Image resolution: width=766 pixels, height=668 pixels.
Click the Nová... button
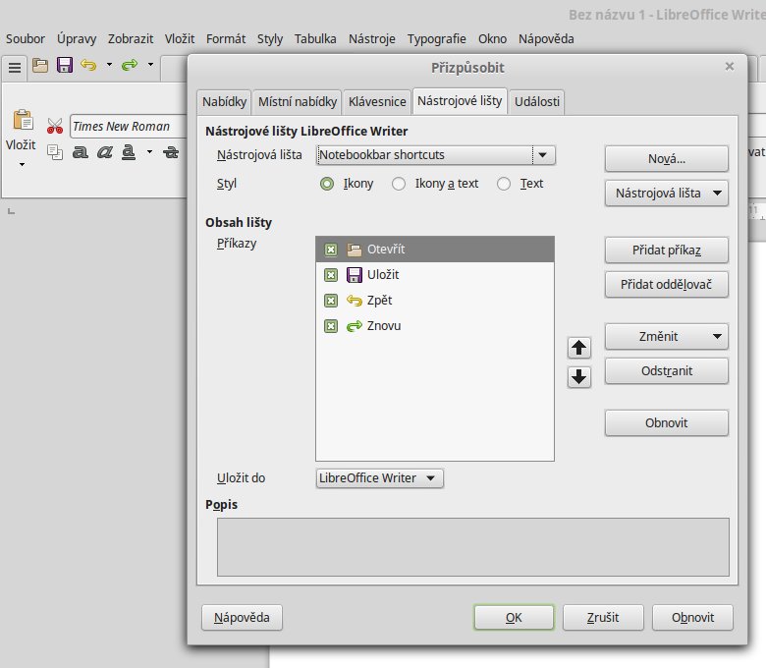click(x=667, y=159)
